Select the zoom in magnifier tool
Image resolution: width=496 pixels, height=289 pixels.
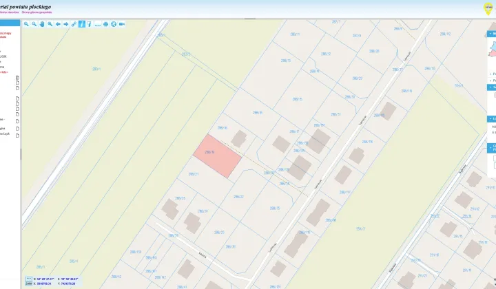click(26, 24)
